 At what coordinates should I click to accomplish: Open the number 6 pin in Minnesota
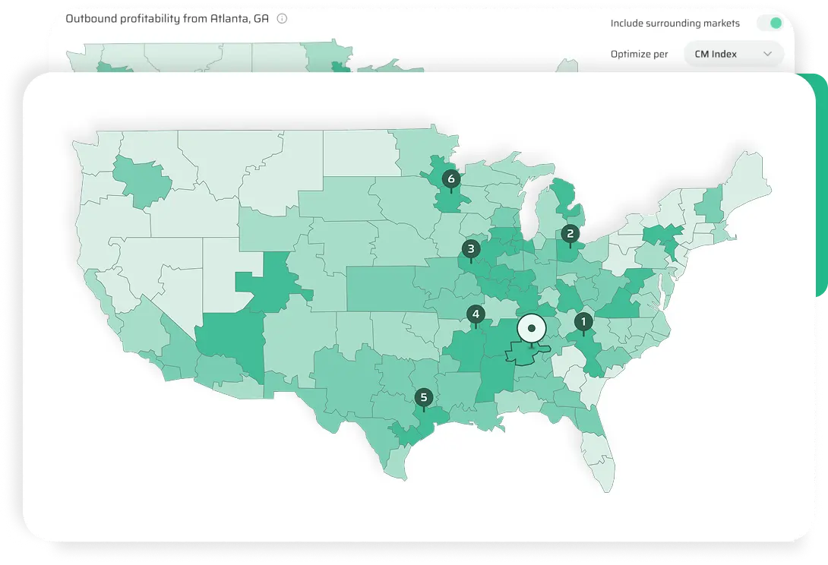pos(451,180)
